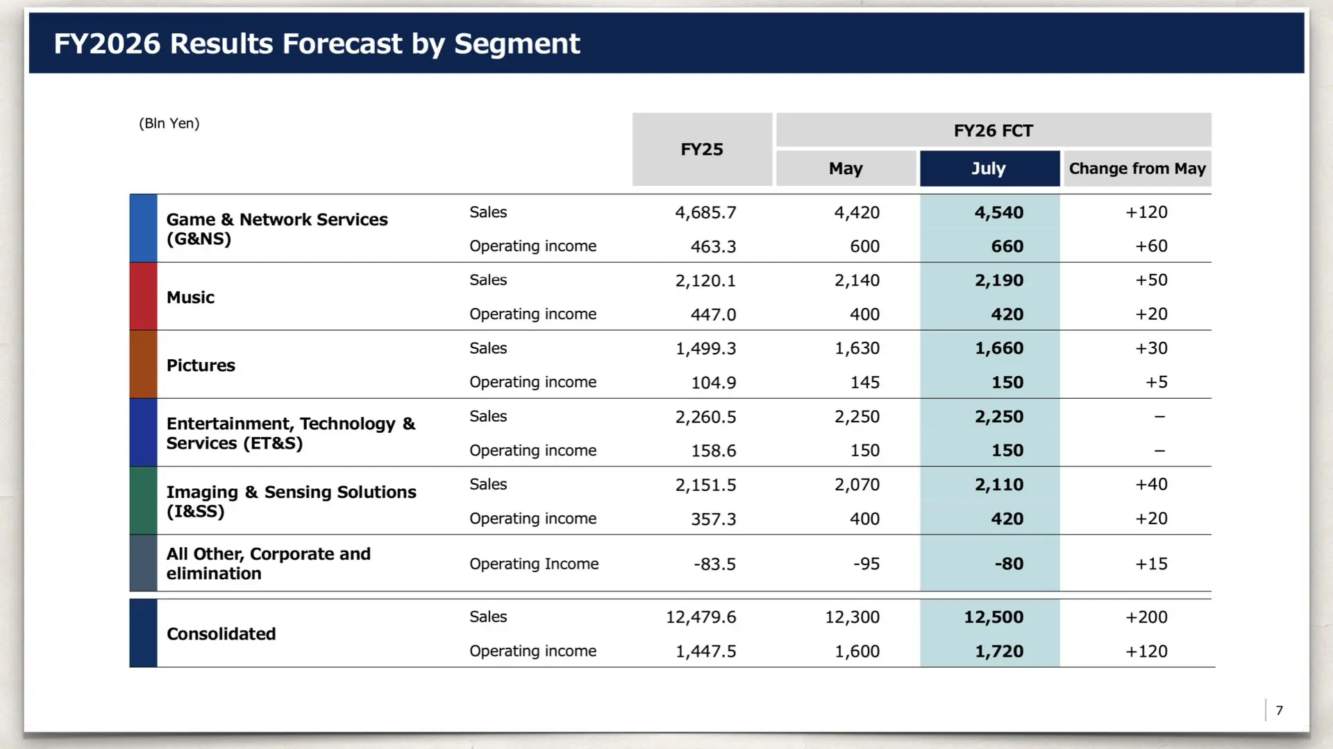Viewport: 1333px width, 749px height.
Task: Click Consolidated FY25 operating income 1,447.5
Action: pyautogui.click(x=705, y=651)
